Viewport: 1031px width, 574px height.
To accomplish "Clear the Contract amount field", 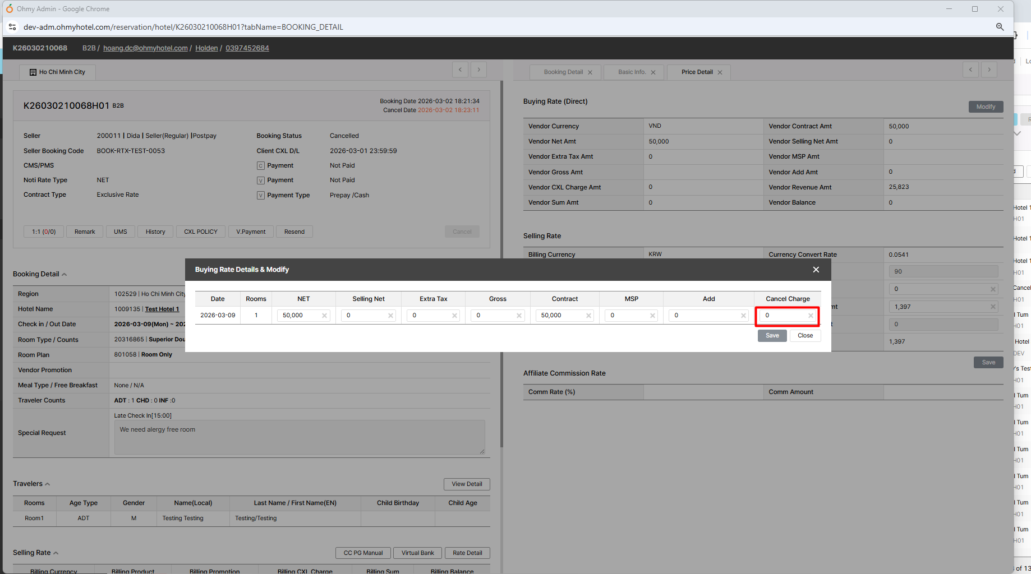I will (x=588, y=316).
